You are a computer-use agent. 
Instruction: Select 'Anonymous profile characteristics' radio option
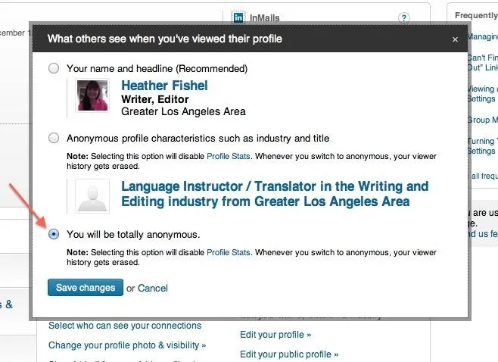(54, 138)
